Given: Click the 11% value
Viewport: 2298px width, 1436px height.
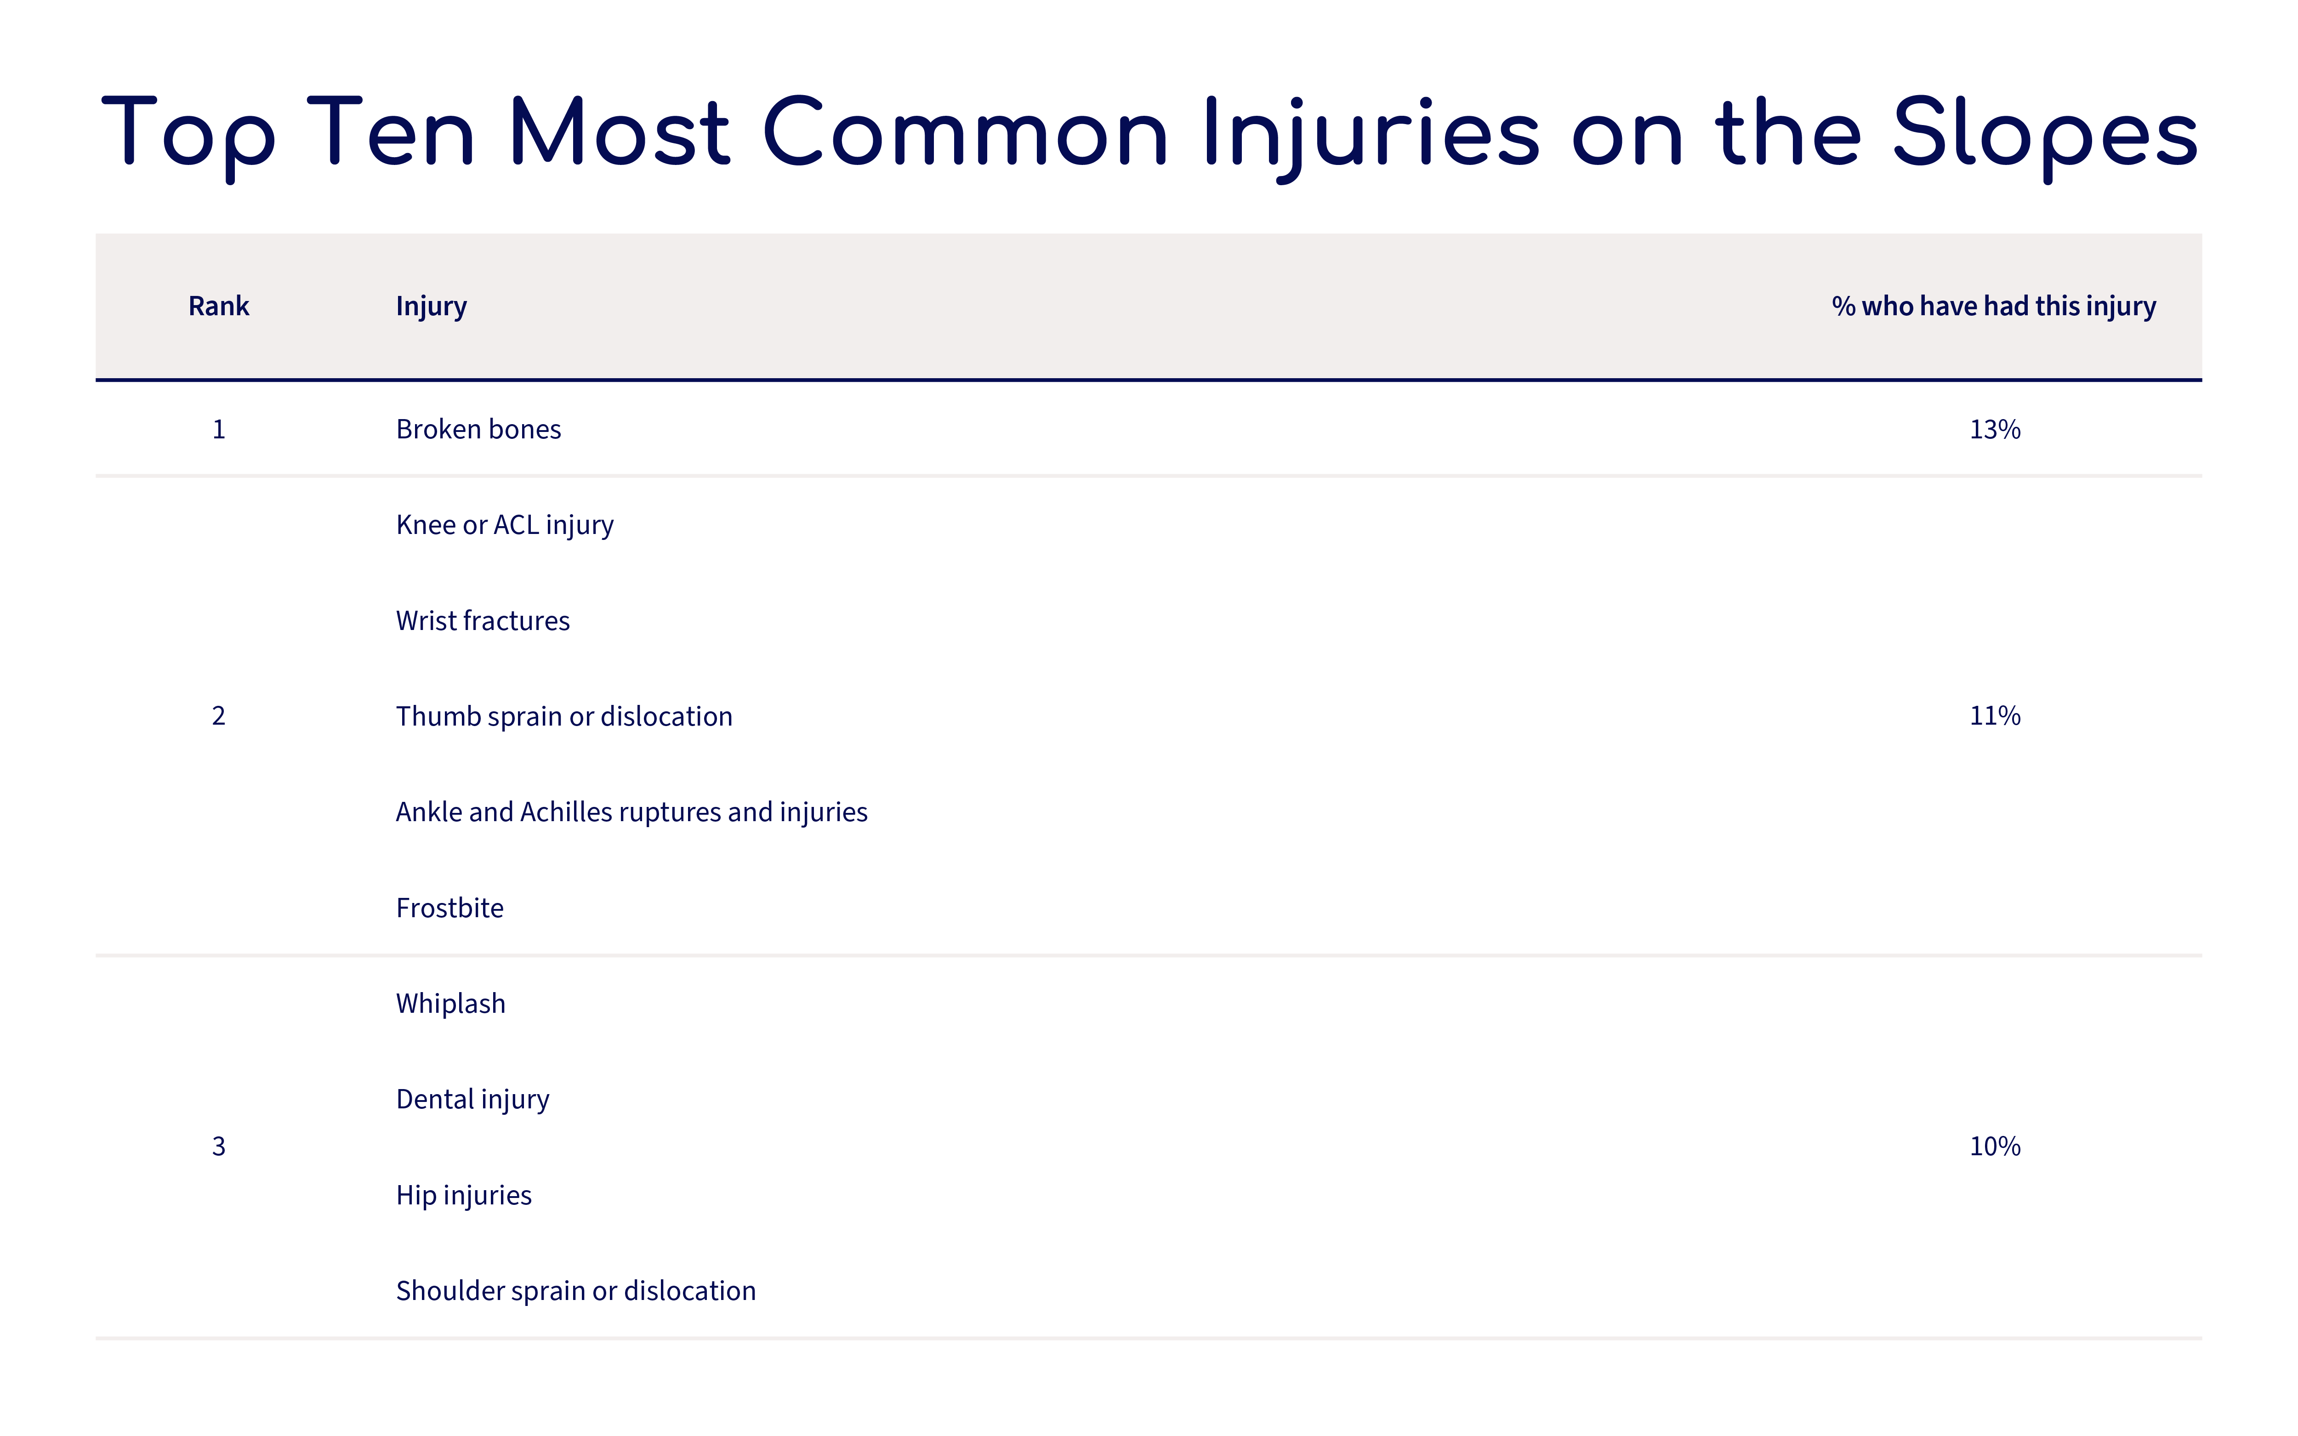Looking at the screenshot, I should pyautogui.click(x=1994, y=716).
